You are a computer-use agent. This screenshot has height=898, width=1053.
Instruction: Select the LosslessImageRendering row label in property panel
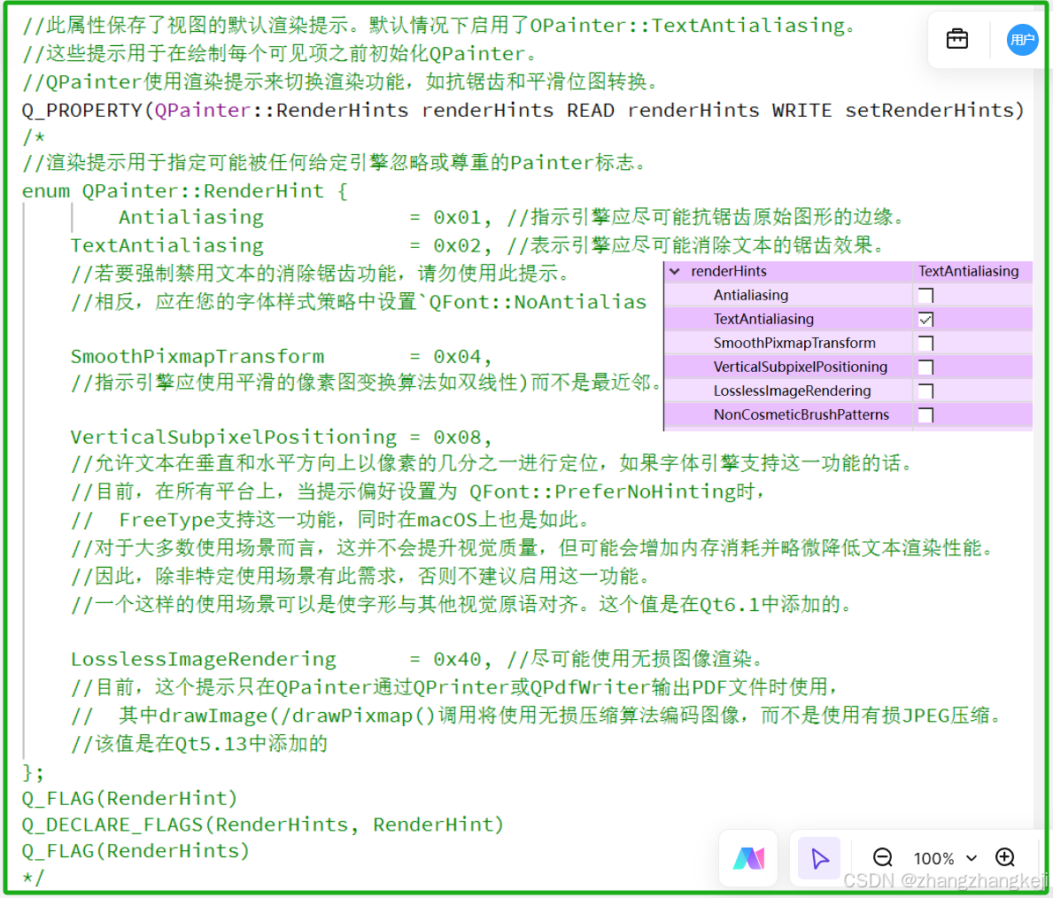(793, 391)
